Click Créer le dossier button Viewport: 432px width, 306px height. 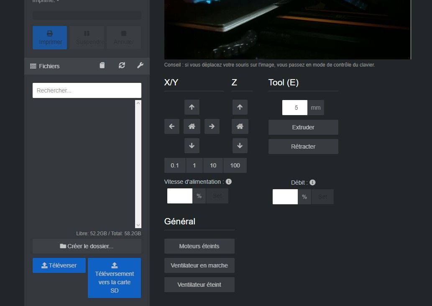point(87,246)
